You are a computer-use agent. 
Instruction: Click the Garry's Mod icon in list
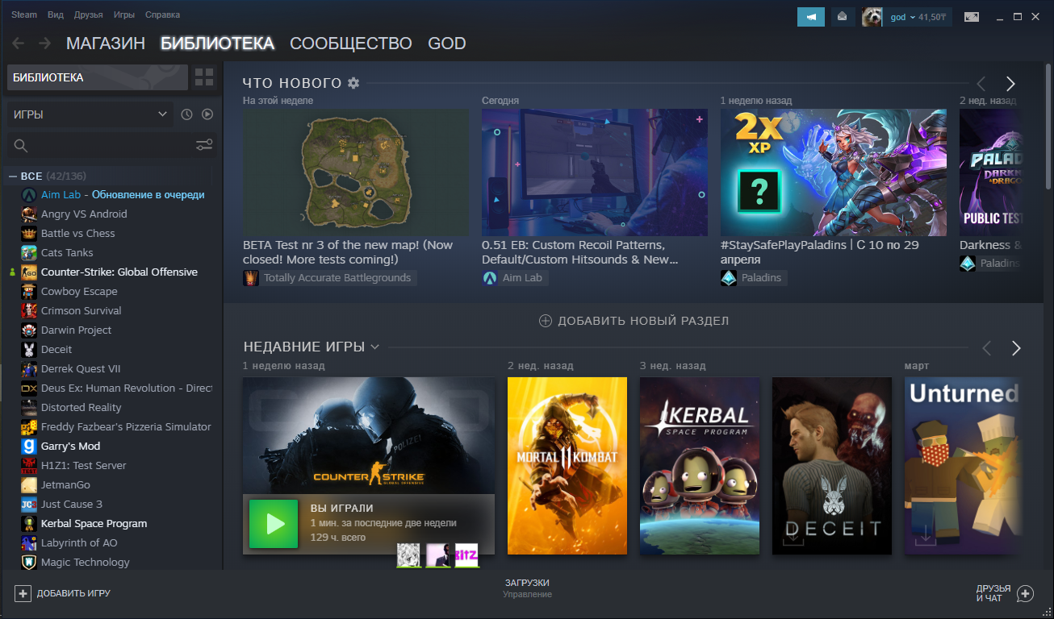click(28, 447)
